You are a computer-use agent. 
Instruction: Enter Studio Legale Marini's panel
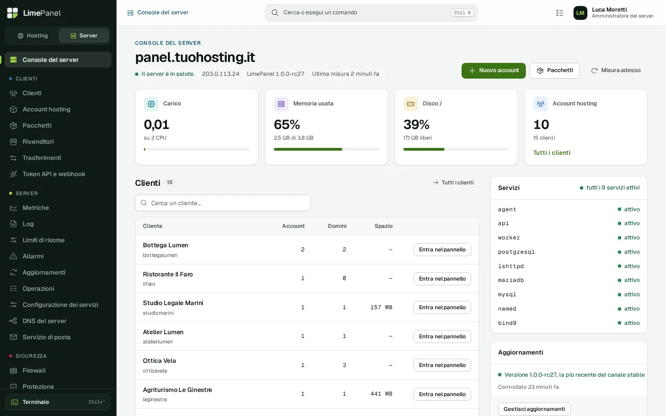coord(442,307)
